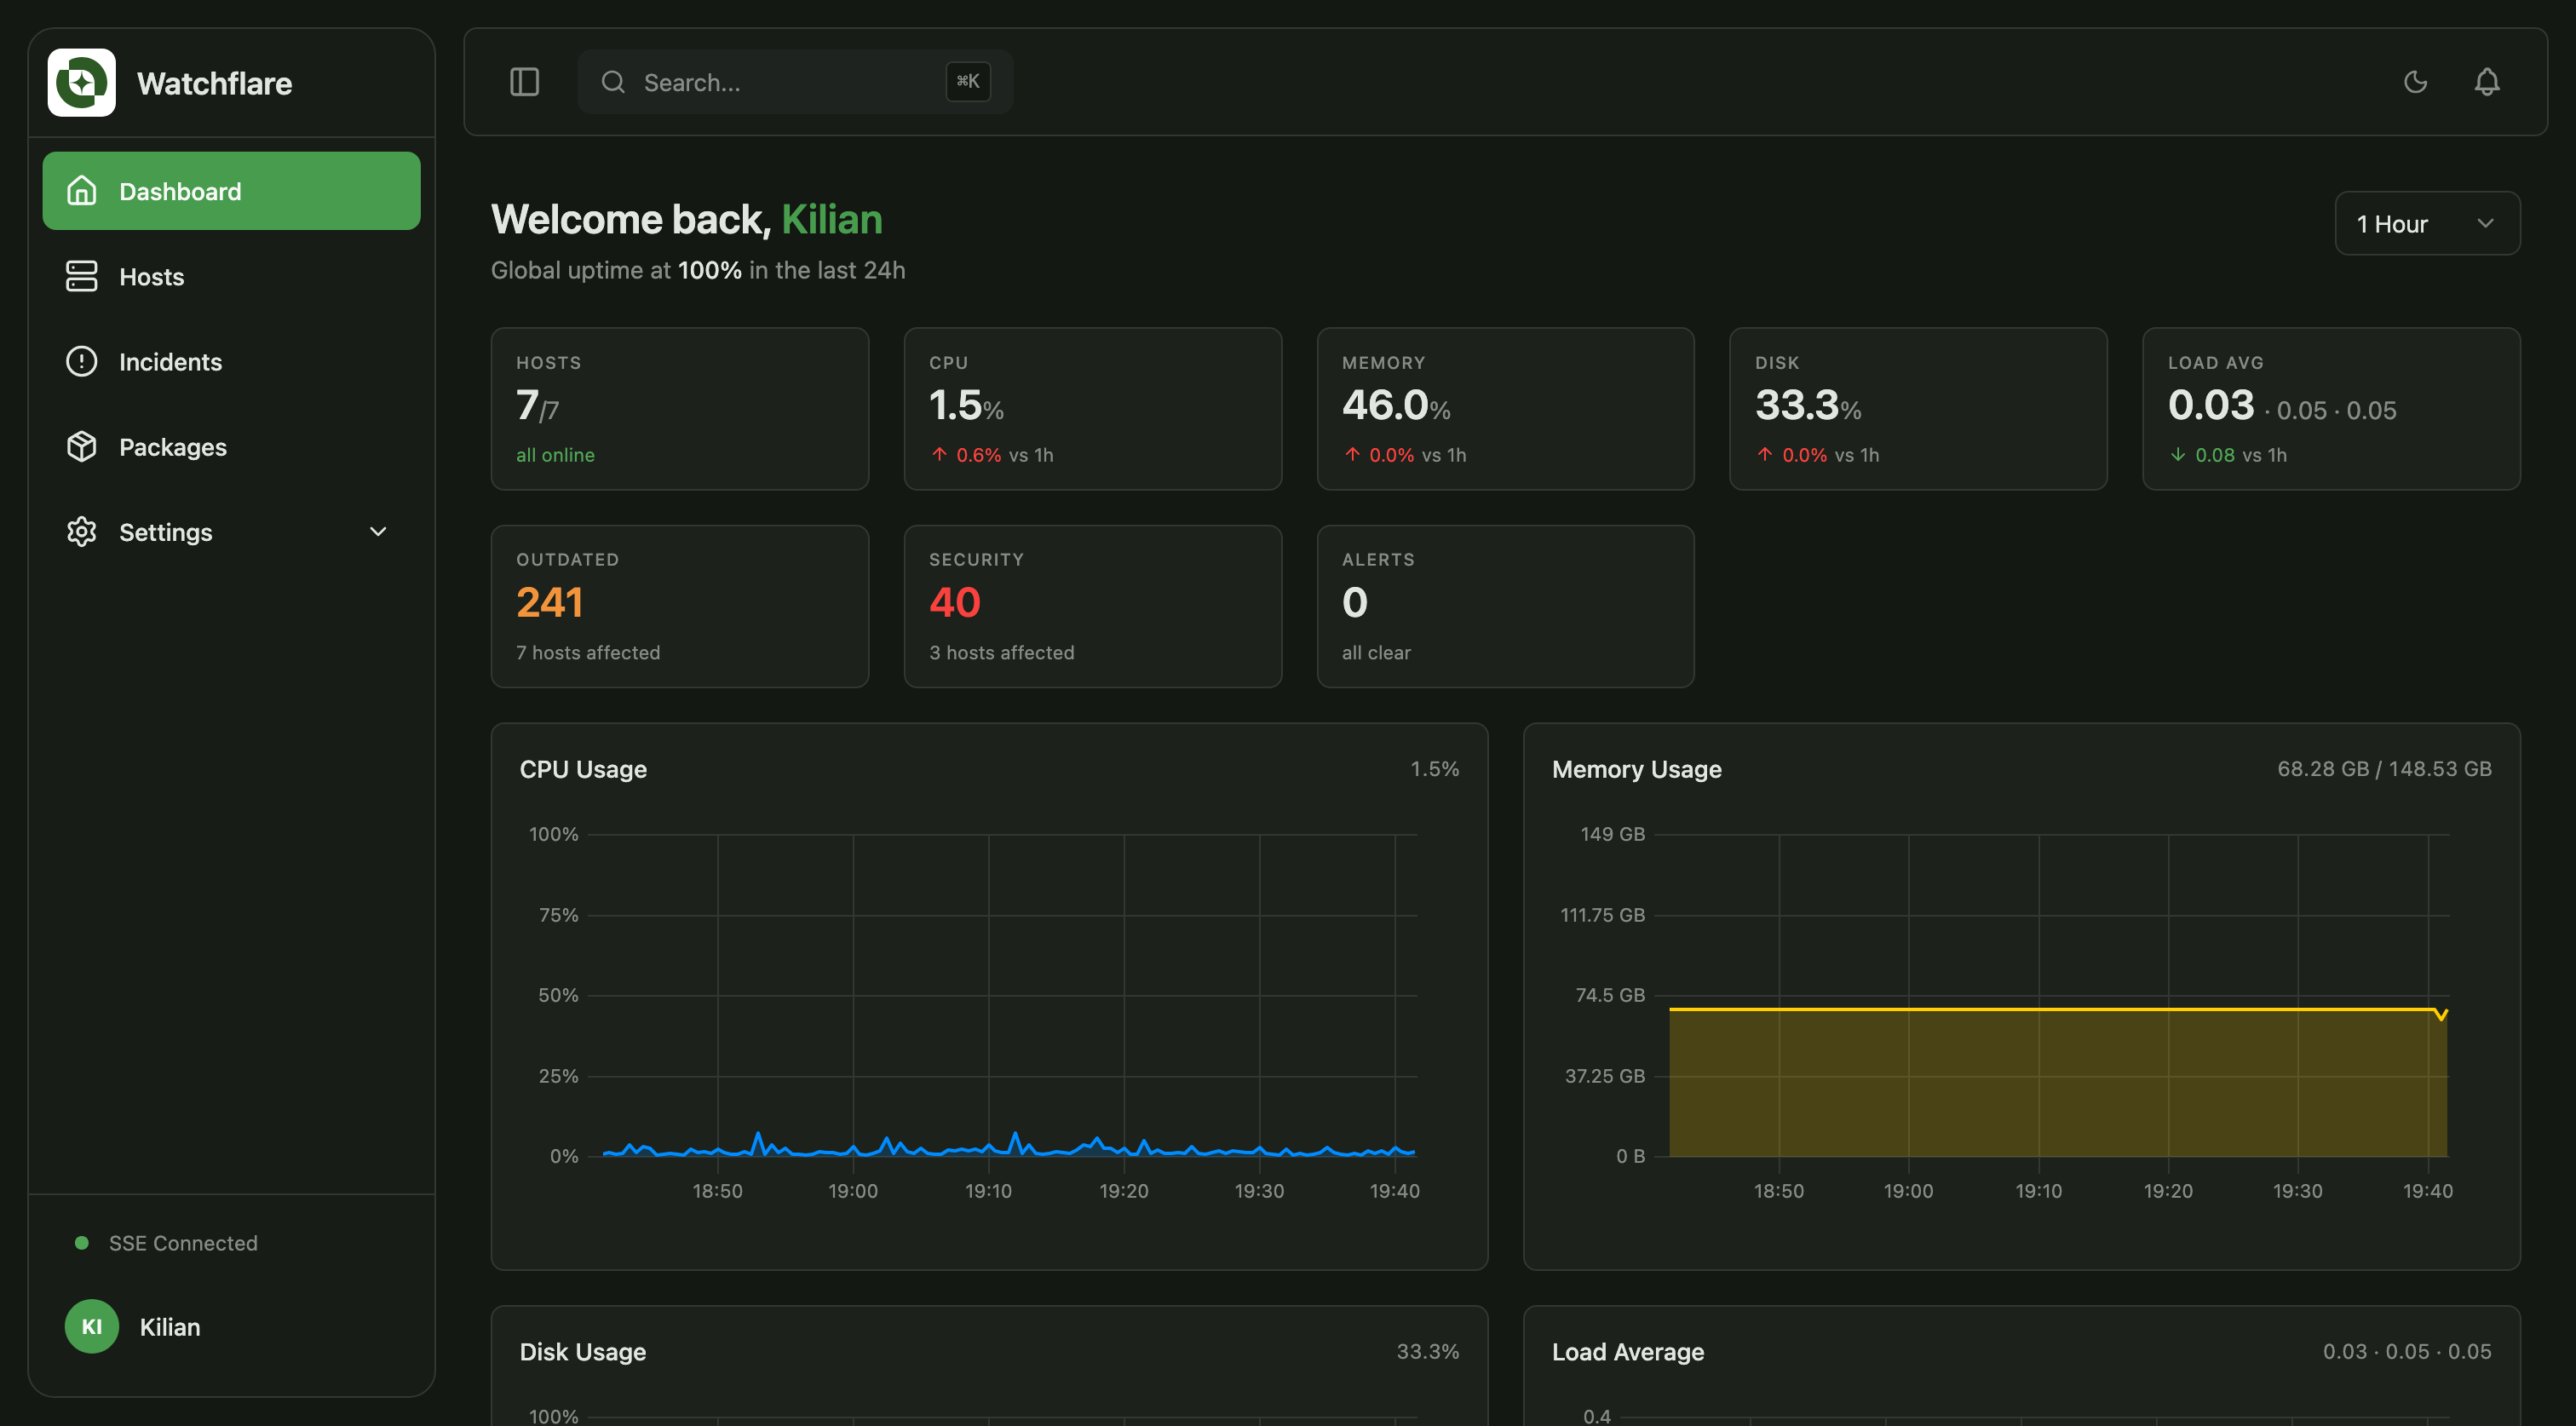Open the 1 Hour time range dropdown
The width and height of the screenshot is (2576, 1426).
point(2427,223)
